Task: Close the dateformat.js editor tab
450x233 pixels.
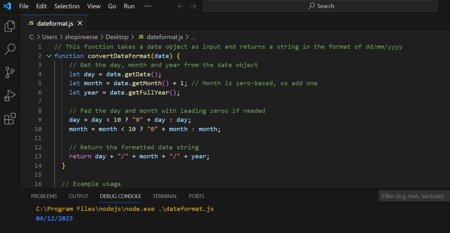Action: (x=80, y=23)
